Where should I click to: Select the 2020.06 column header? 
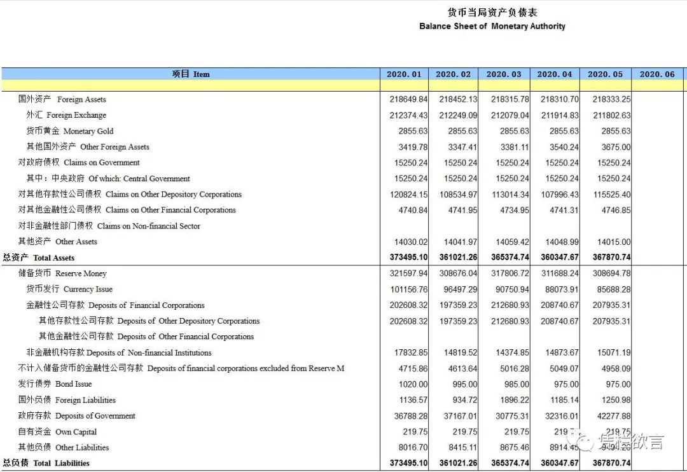pyautogui.click(x=657, y=74)
